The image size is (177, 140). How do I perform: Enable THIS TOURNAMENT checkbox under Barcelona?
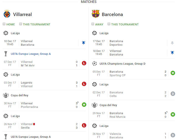[x=109, y=24]
